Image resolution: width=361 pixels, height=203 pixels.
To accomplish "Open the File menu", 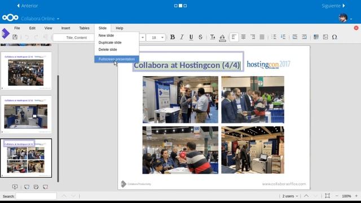I will pos(17,28).
